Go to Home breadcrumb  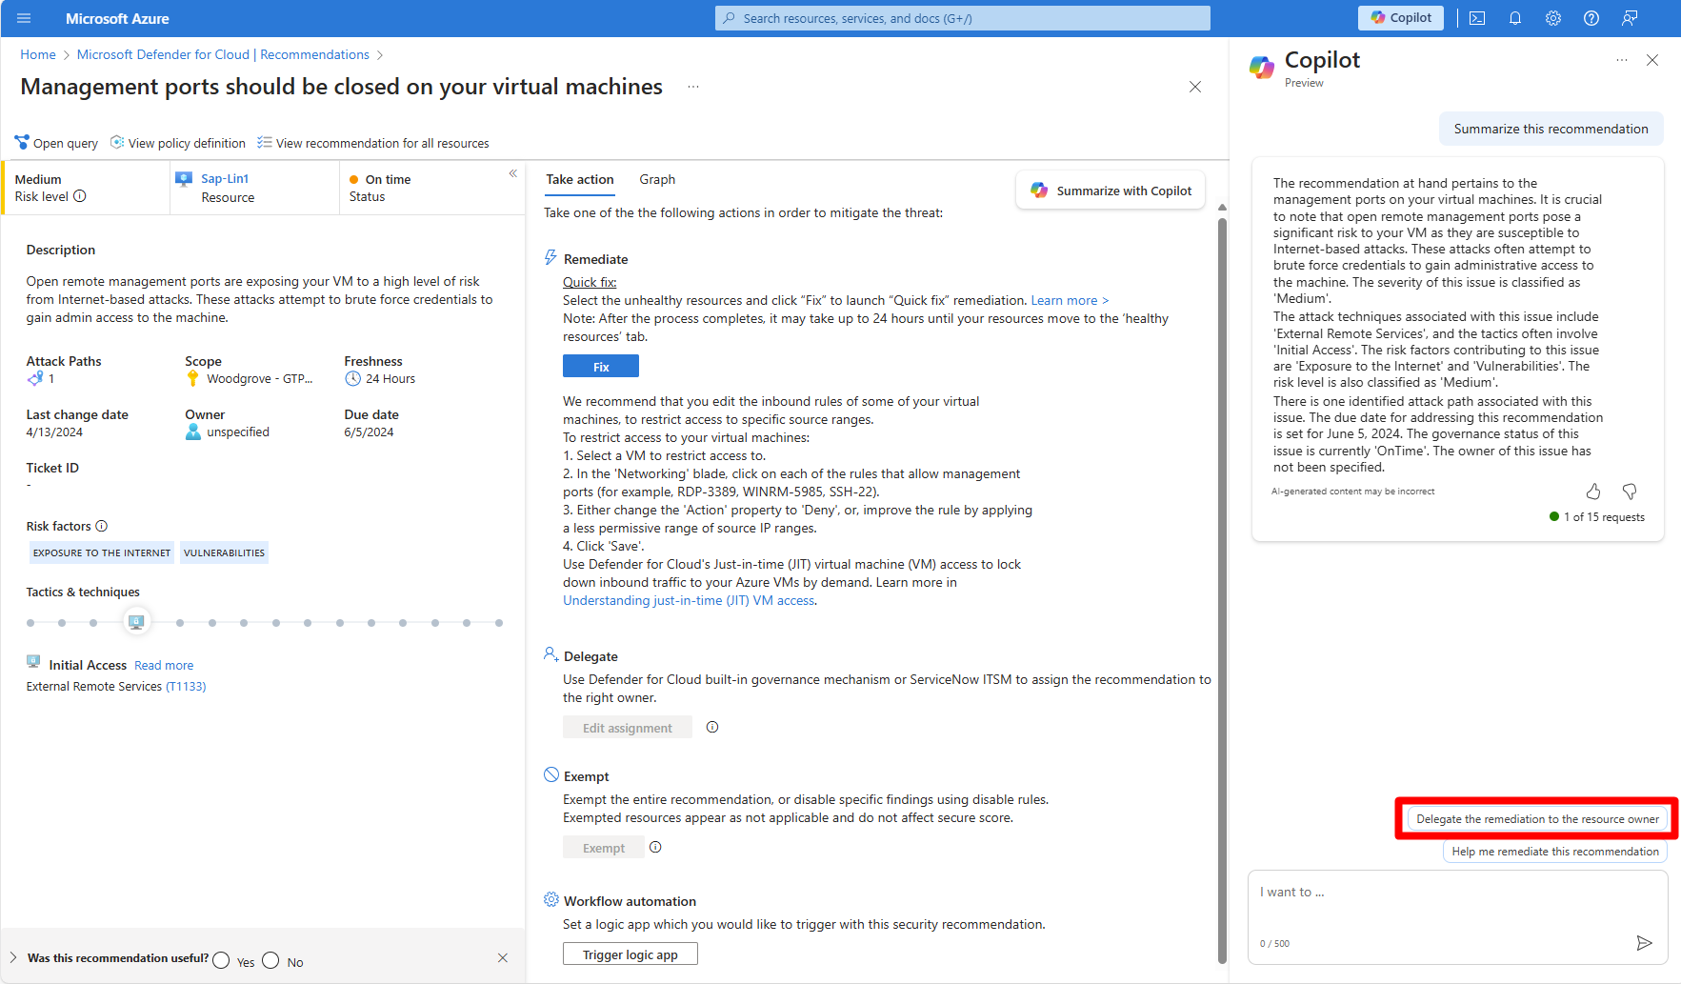(38, 54)
